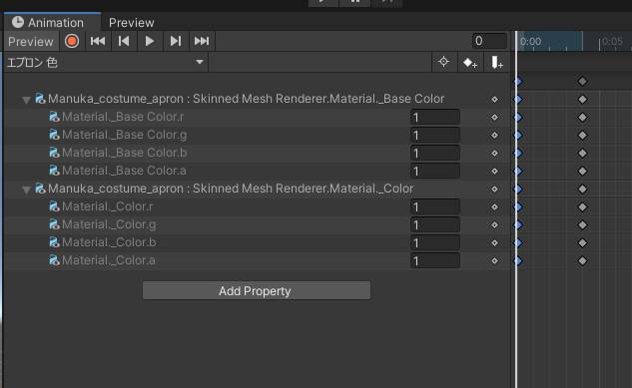Edit value field of Material._Color.g

435,225
